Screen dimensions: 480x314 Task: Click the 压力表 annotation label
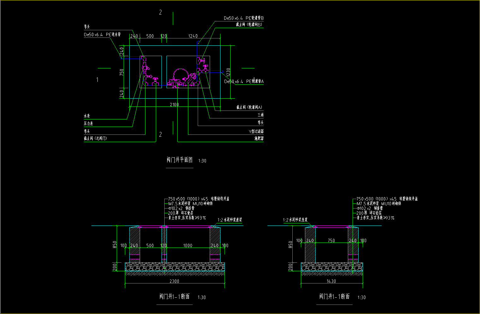88,124
